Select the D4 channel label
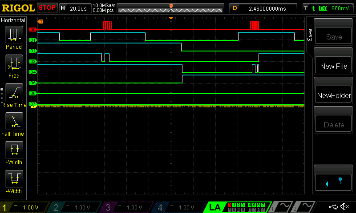The width and height of the screenshot is (356, 213). (33, 72)
